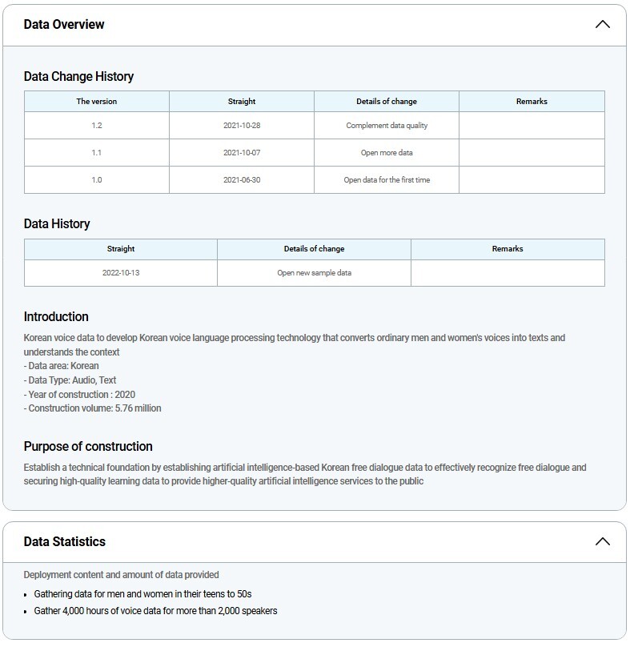Screen dimensions: 634x647
Task: Click the 'Construction volume: 5.76 million' line
Action: [x=93, y=408]
